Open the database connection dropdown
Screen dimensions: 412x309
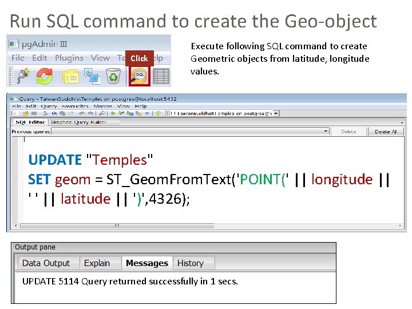click(276, 113)
